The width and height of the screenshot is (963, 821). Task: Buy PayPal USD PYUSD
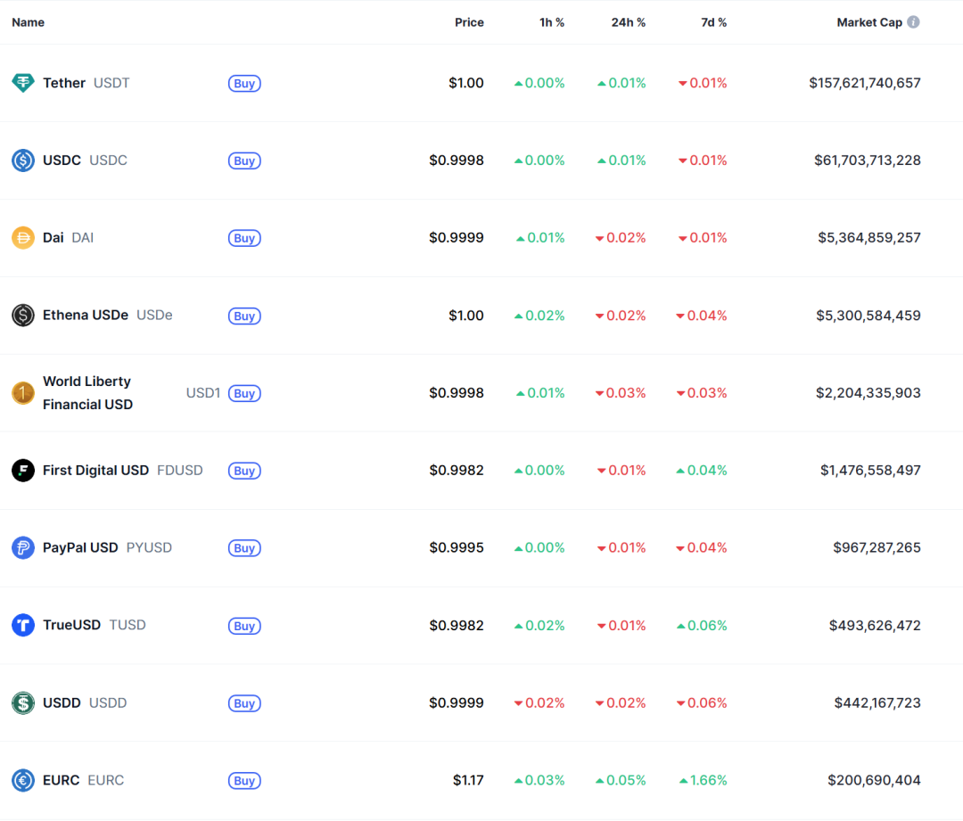244,548
